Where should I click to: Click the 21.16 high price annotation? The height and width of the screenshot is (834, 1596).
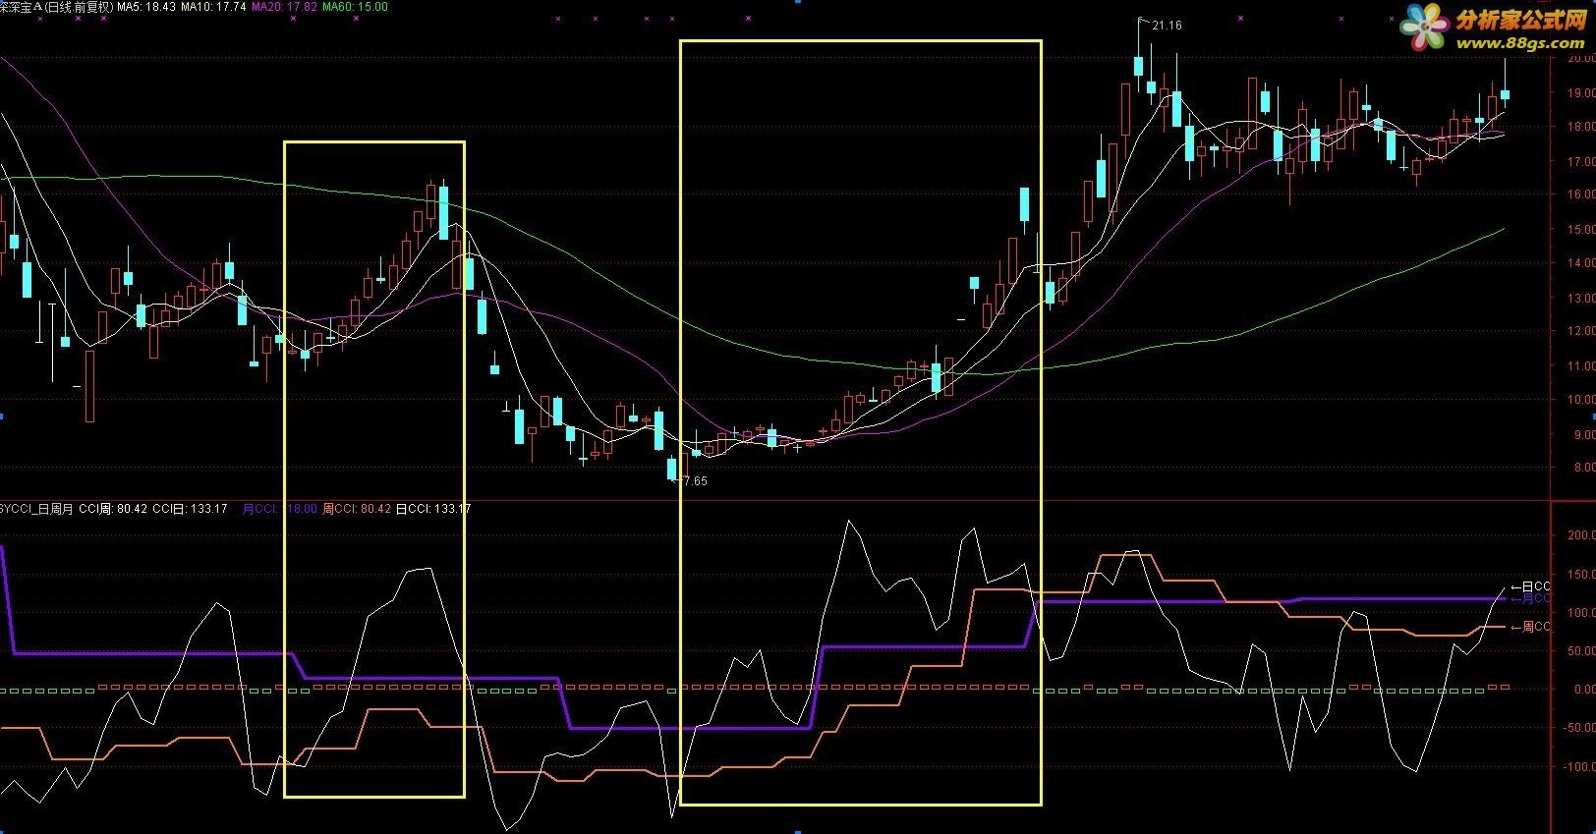1167,26
